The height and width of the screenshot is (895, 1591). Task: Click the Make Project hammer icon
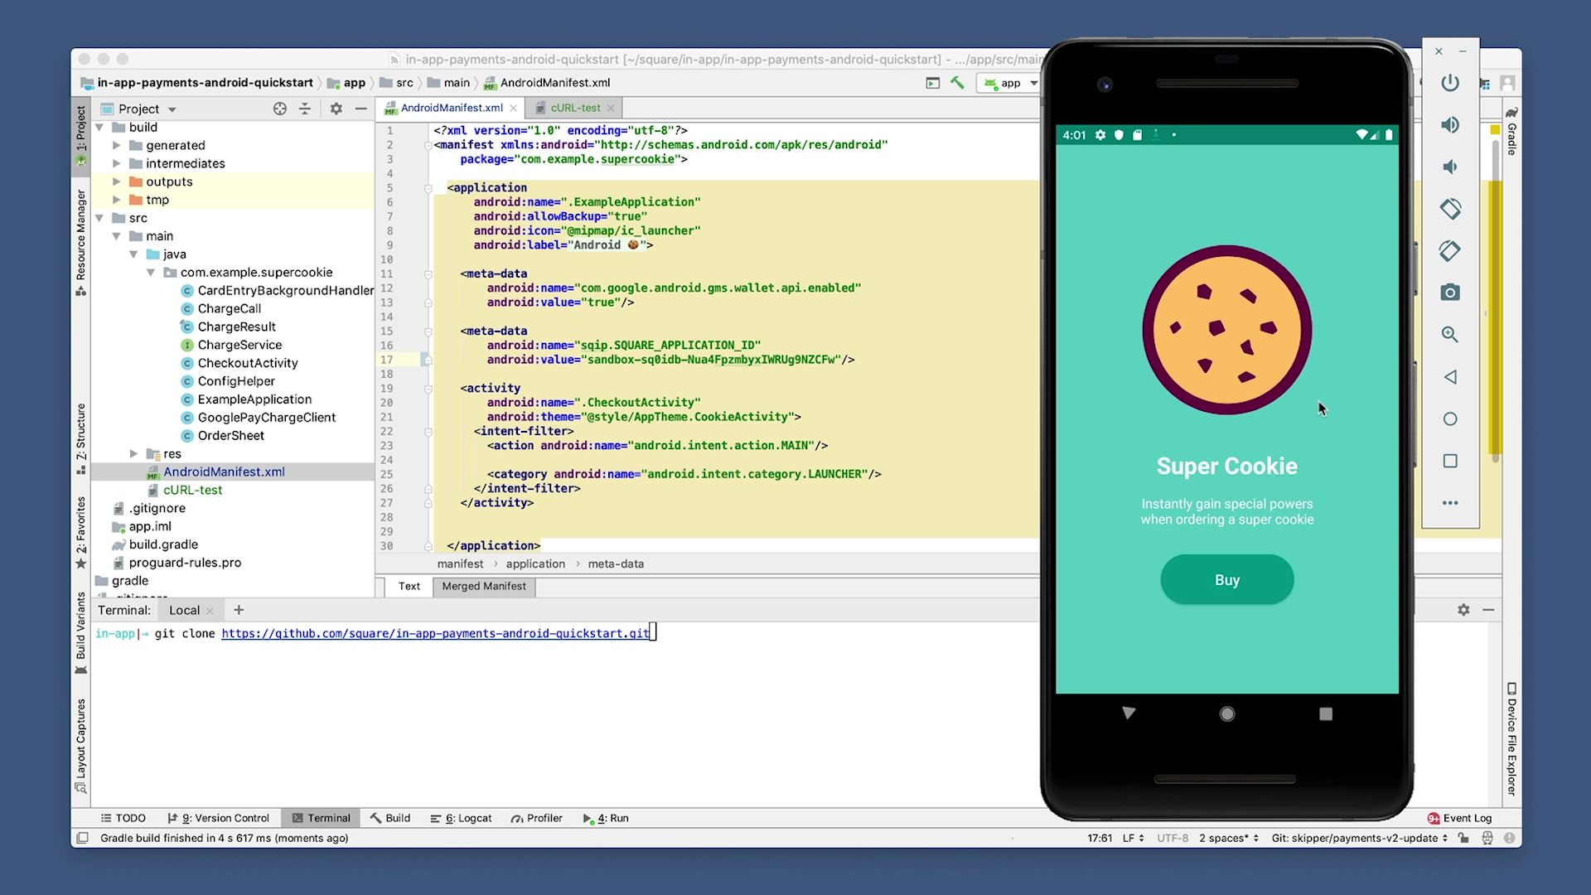tap(957, 83)
